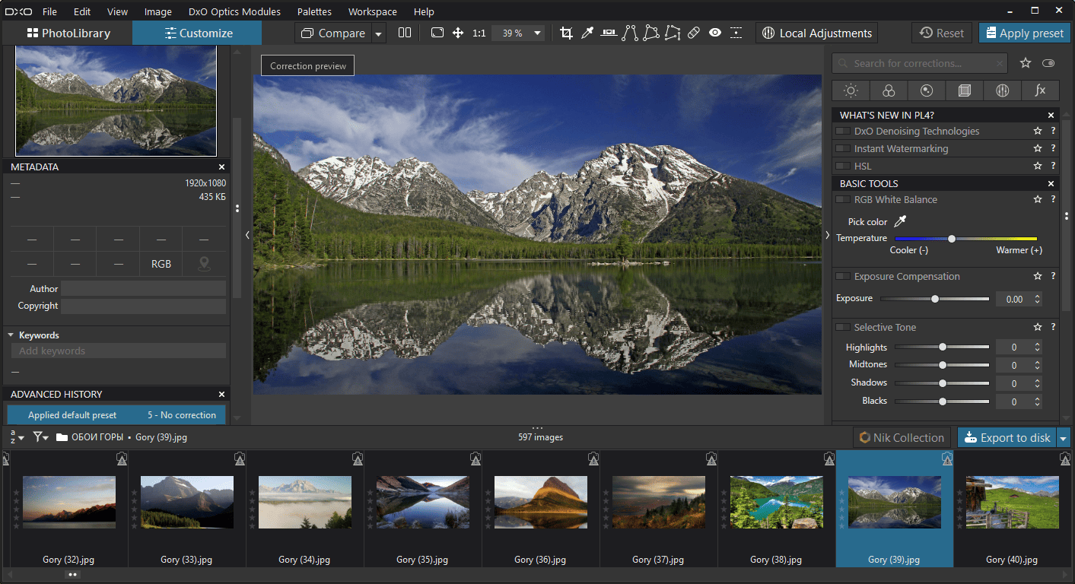Screen dimensions: 1075x584
Task: Pick the White Balance eyedropper in the toolbar
Action: pyautogui.click(x=587, y=33)
